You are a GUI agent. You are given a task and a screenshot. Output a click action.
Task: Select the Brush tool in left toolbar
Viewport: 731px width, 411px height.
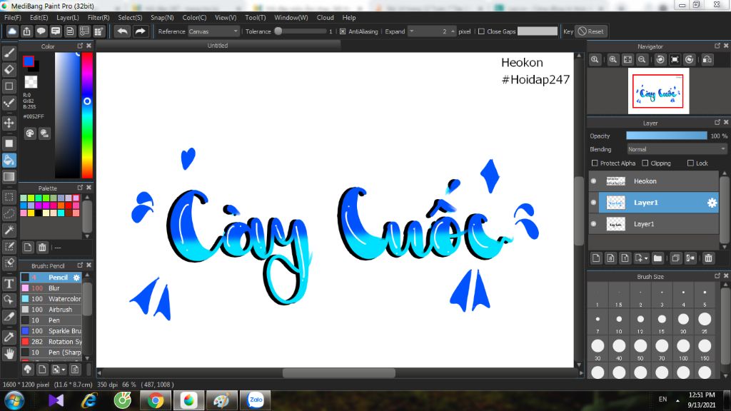(x=9, y=53)
